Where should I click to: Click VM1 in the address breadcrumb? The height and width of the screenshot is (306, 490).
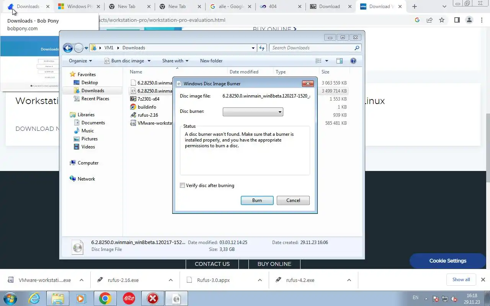[109, 48]
